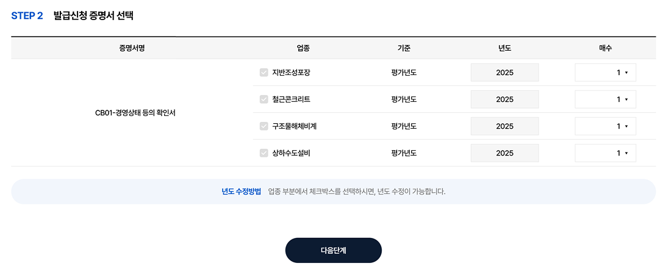Open 매수 dropdown for 상하수도설비 row

coord(605,153)
